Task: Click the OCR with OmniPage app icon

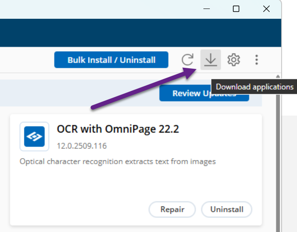Action: click(34, 136)
